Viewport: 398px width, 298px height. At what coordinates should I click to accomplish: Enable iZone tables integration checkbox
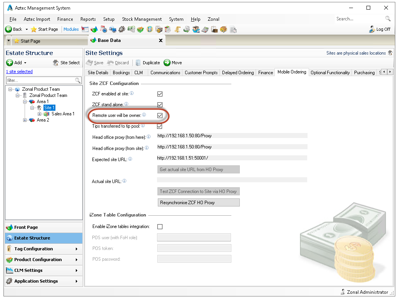point(160,227)
